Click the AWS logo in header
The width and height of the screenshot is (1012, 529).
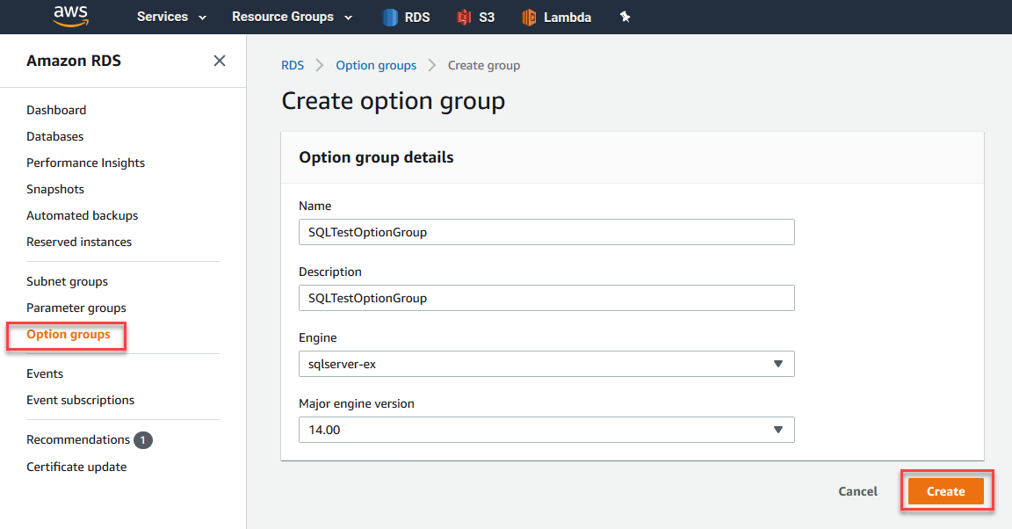point(70,17)
